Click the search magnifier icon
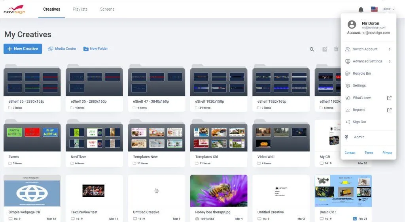405x222 pixels. pyautogui.click(x=312, y=49)
